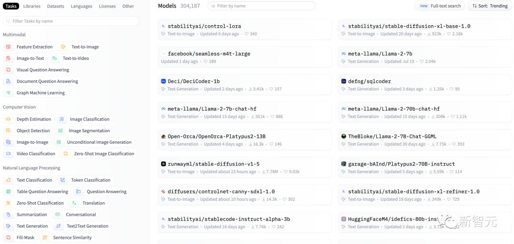514x244 pixels.
Task: Click the Depth Estimation icon
Action: coord(8,119)
